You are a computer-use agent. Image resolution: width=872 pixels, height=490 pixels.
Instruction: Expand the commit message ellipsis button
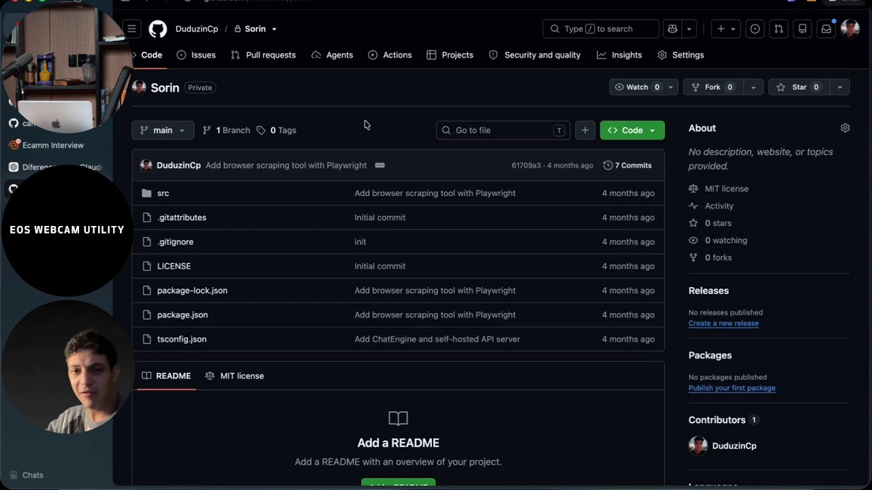(380, 165)
